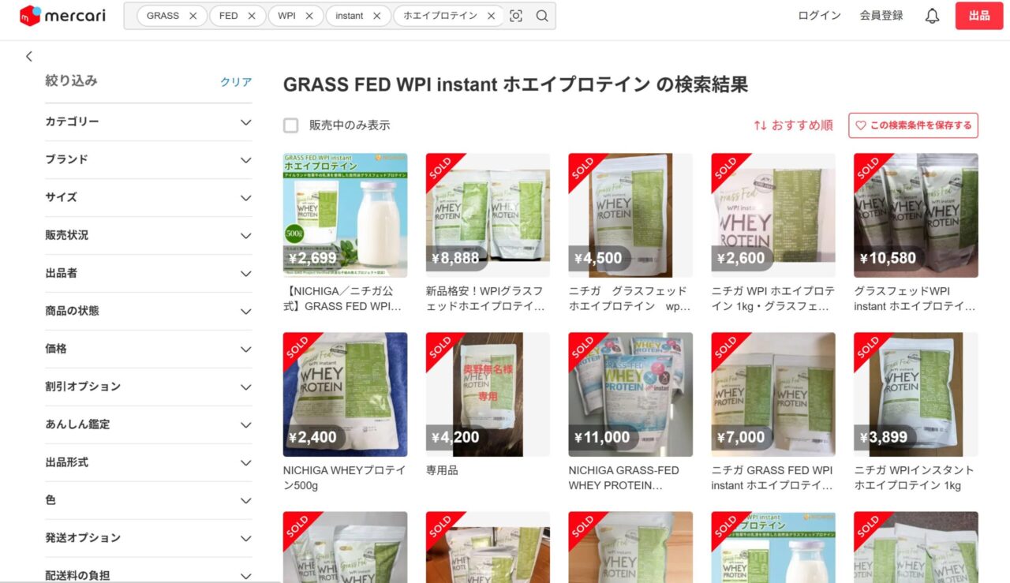Expand the 価格 filter
This screenshot has height=583, width=1010.
[x=148, y=349]
